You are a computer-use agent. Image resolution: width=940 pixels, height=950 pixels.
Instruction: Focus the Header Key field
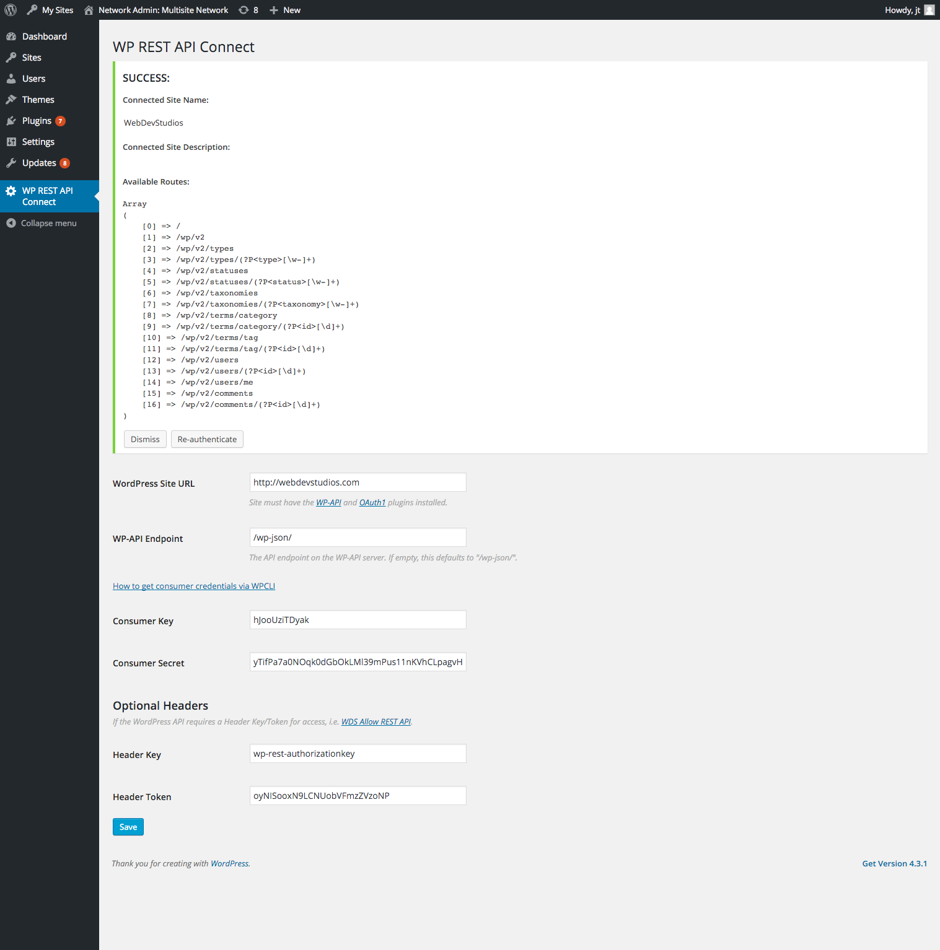[x=358, y=754]
